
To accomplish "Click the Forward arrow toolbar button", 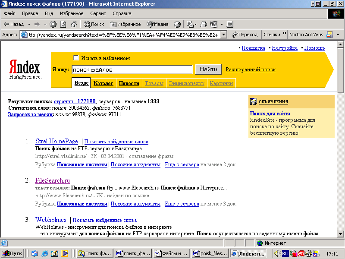I will [x=37, y=24].
